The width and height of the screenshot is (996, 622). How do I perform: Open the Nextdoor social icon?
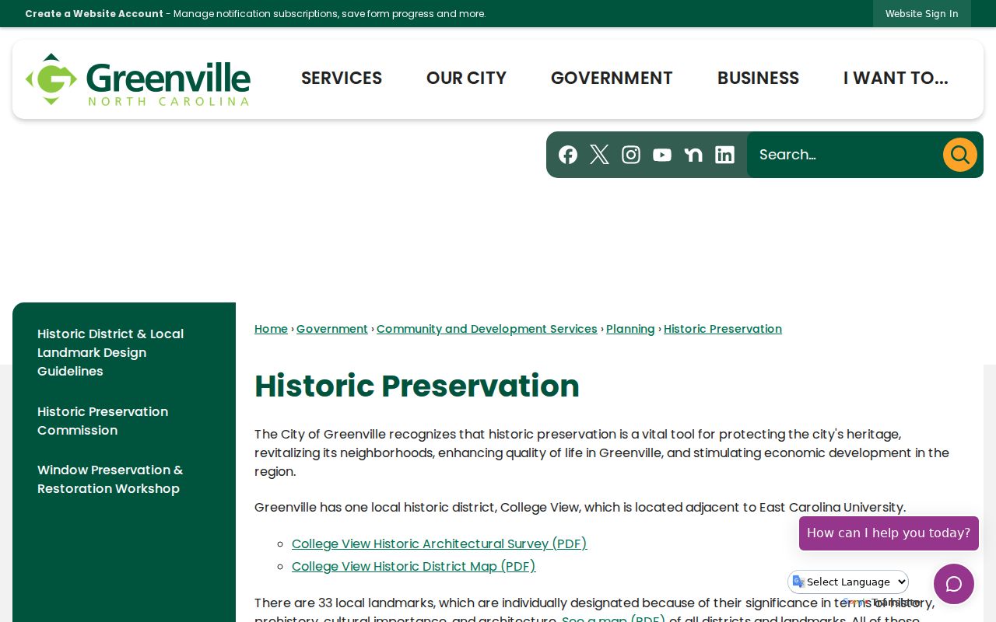pyautogui.click(x=693, y=155)
